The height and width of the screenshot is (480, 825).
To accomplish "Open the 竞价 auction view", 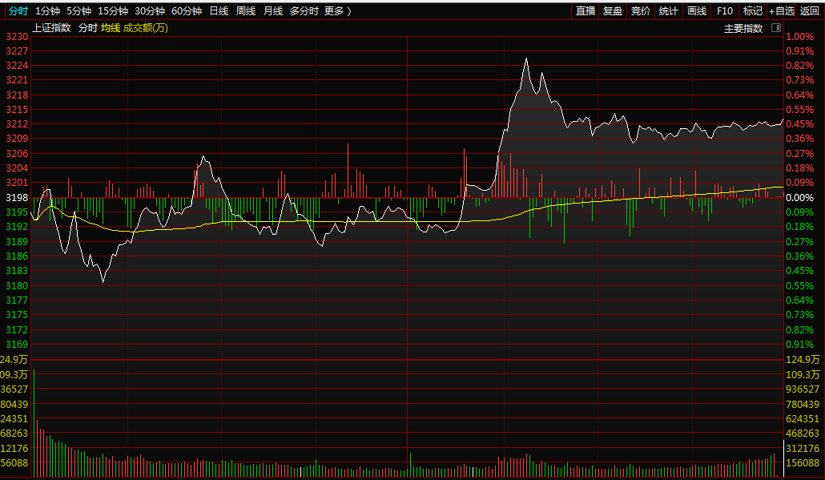I will point(641,11).
